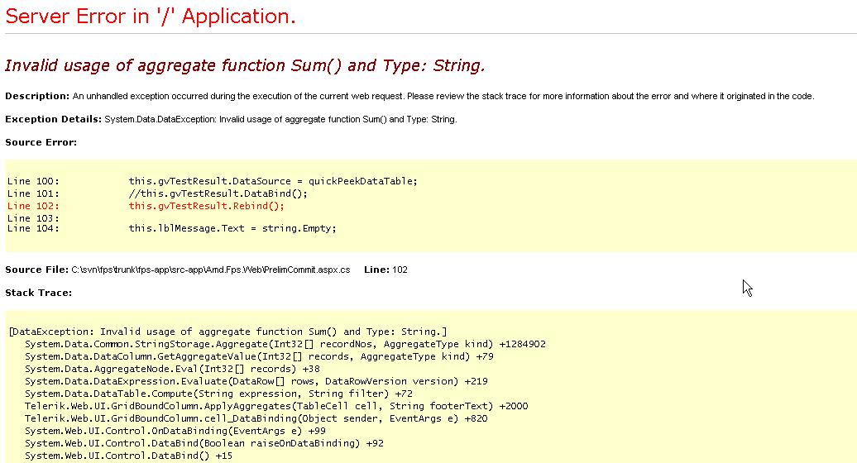Click the 'Description:' label
Screen dimensions: 857x463
click(x=37, y=96)
